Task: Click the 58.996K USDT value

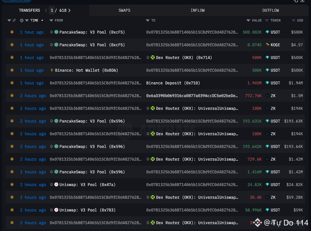Action: (253, 210)
